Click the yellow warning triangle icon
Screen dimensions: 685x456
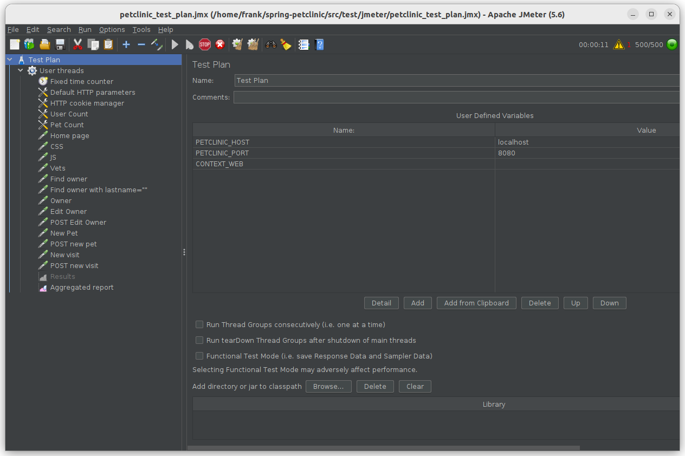pos(618,44)
